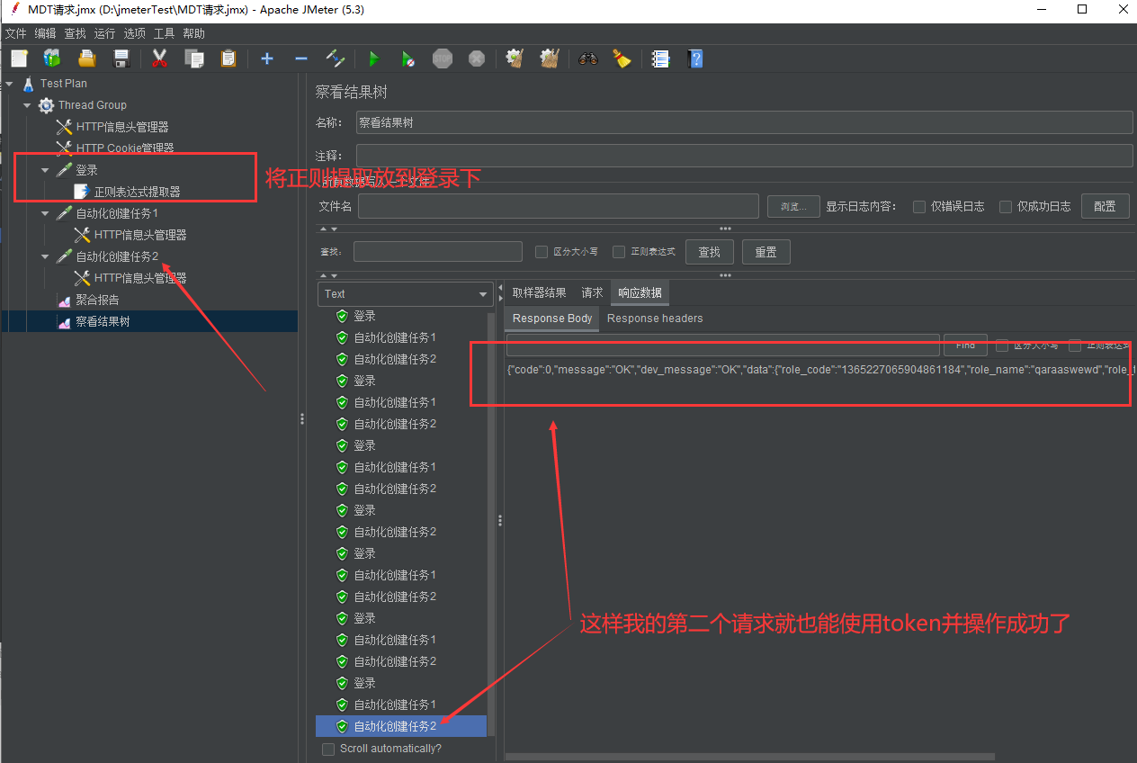Select the 聚合报告 listener
Viewport: 1137px width, 763px height.
click(x=97, y=300)
